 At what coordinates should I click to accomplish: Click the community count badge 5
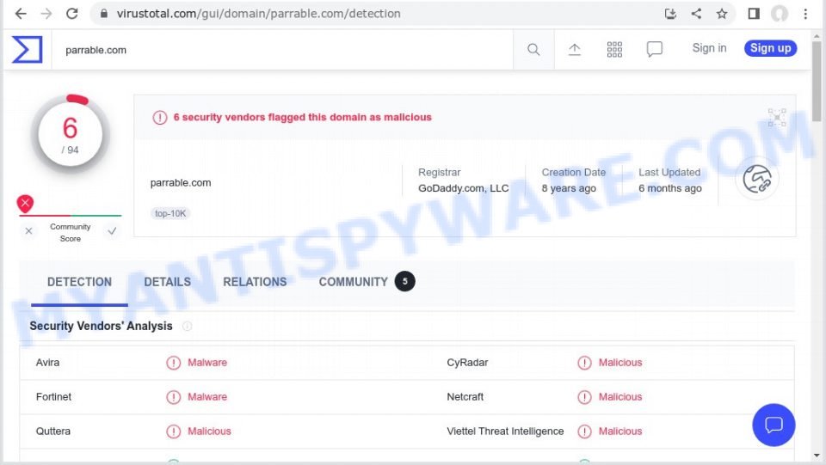(405, 281)
